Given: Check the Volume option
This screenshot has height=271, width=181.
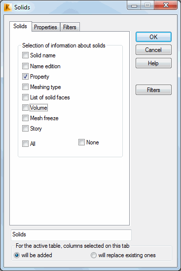Looking at the screenshot, I should tap(25, 107).
